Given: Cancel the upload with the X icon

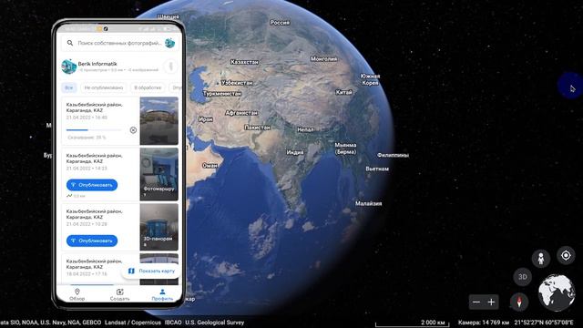Looking at the screenshot, I should [x=133, y=129].
